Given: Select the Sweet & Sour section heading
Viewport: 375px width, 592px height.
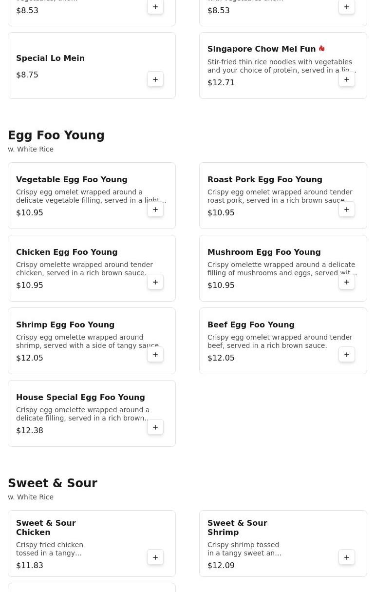Looking at the screenshot, I should (x=53, y=483).
